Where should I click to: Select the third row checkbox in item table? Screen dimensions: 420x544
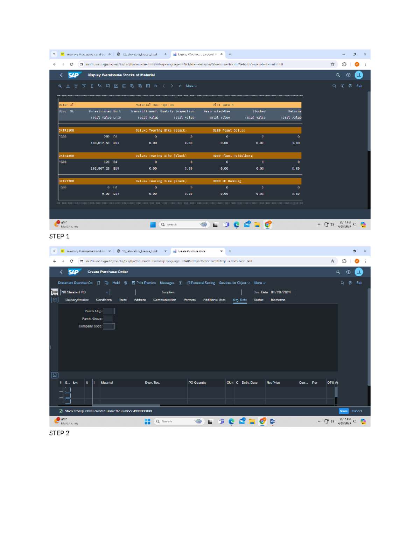tap(61, 401)
